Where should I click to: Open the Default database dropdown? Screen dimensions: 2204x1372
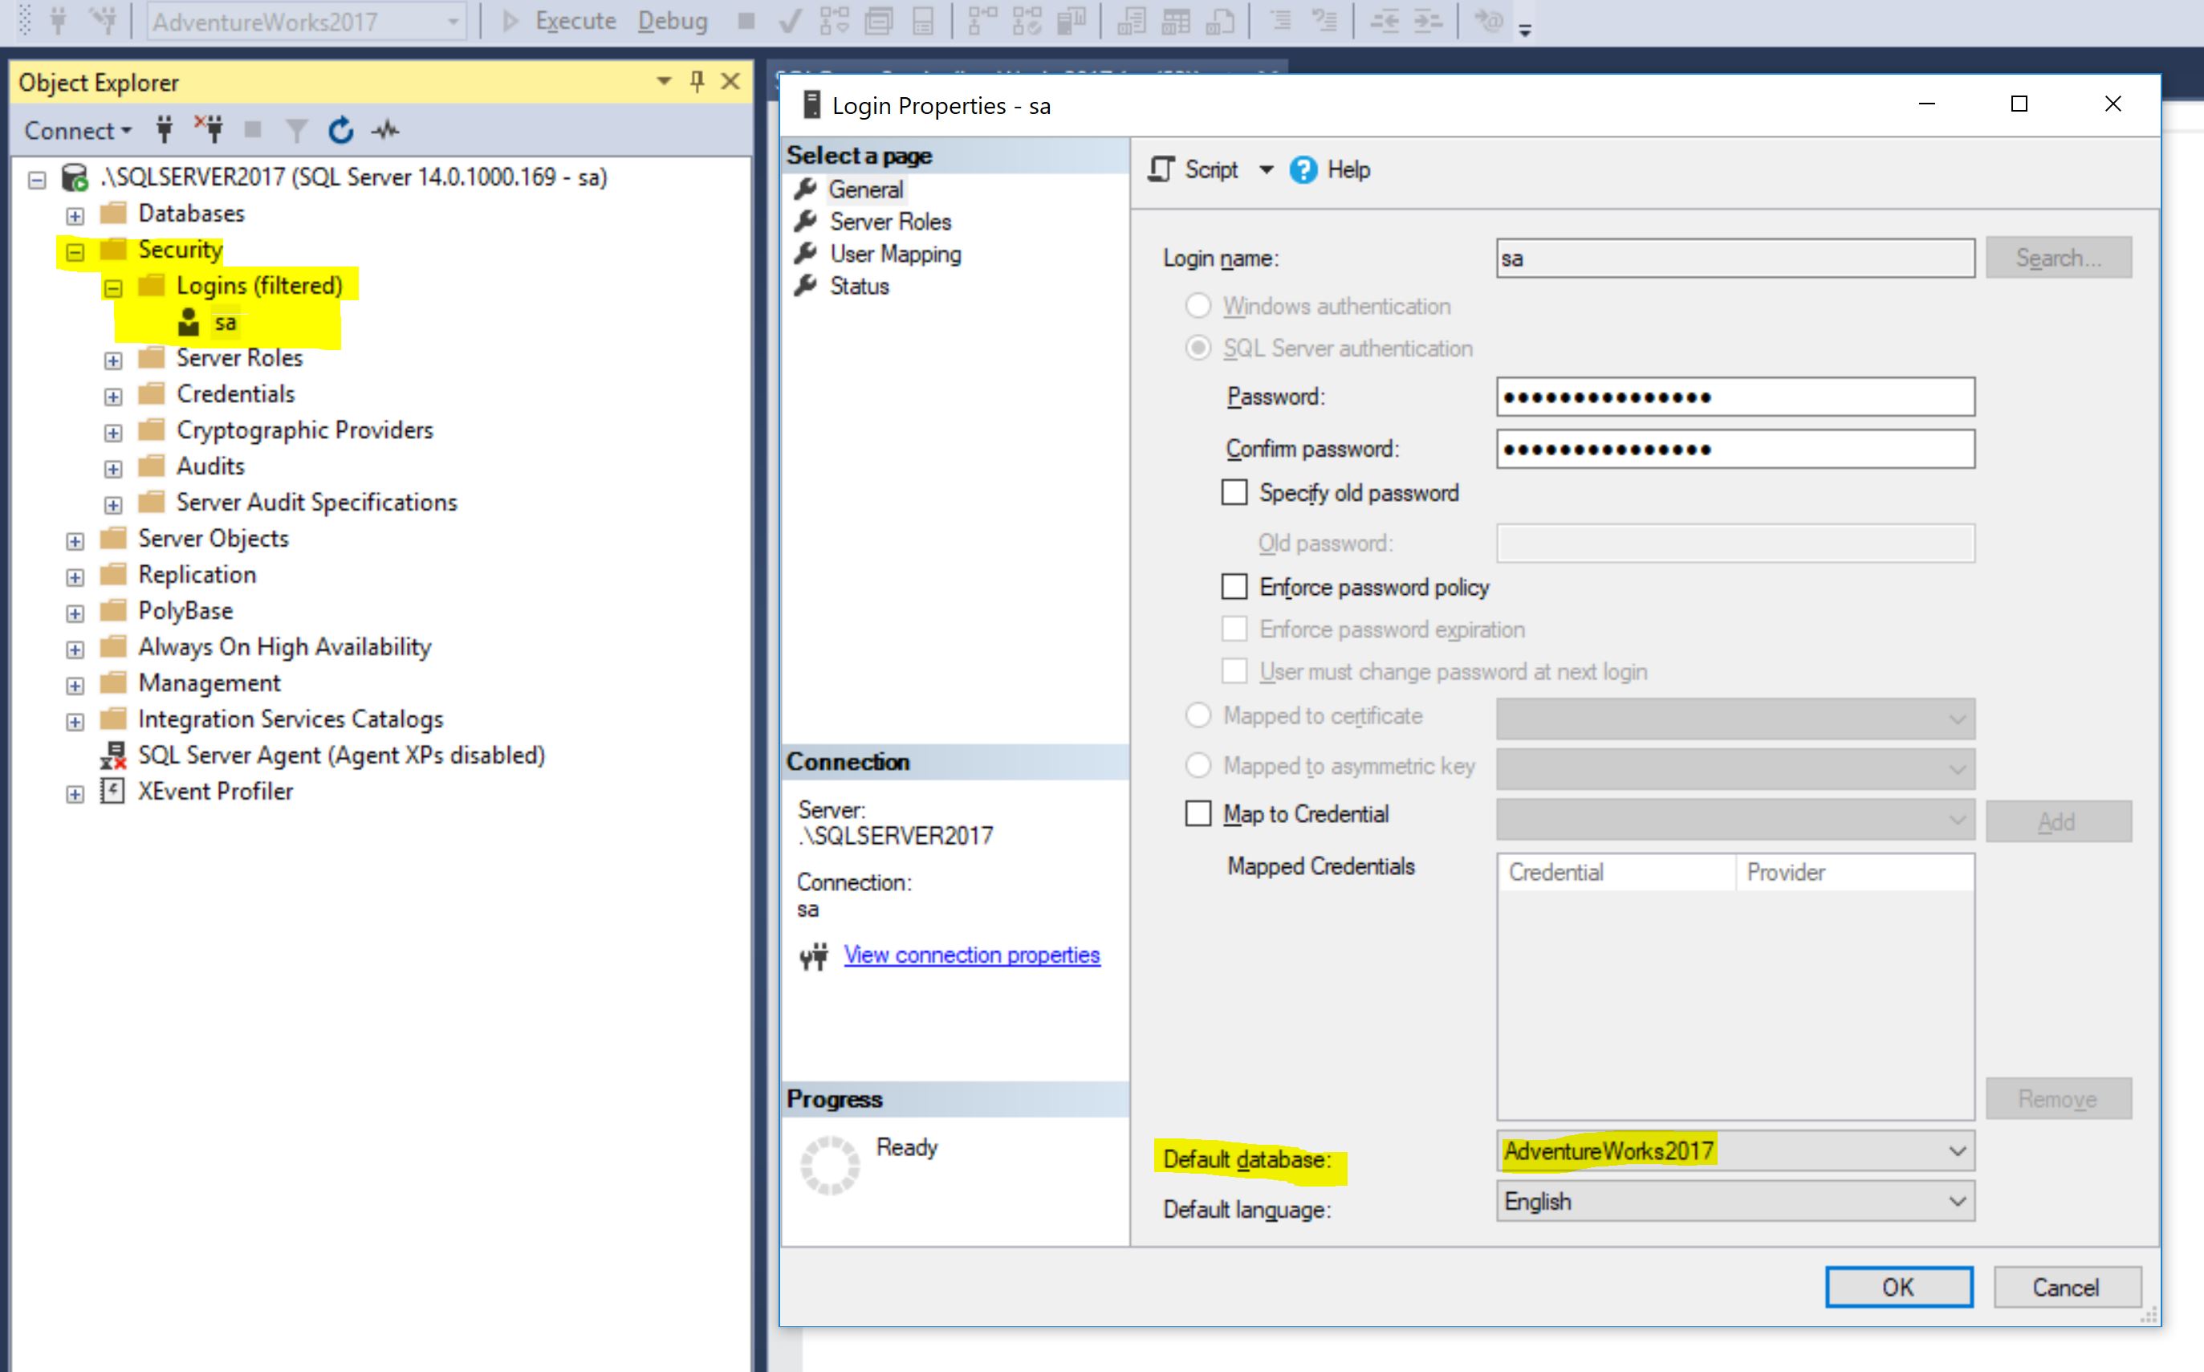point(1958,1151)
